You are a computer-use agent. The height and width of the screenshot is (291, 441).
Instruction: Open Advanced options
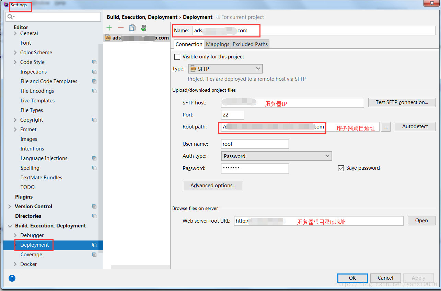point(213,186)
